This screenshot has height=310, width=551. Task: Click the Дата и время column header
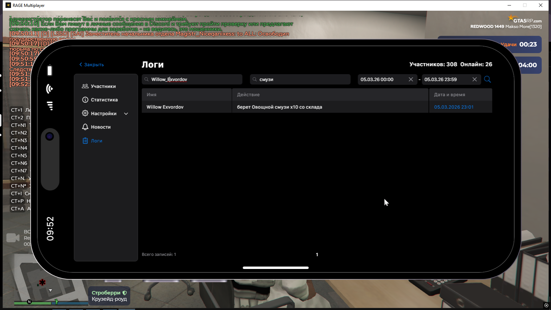coord(460,94)
